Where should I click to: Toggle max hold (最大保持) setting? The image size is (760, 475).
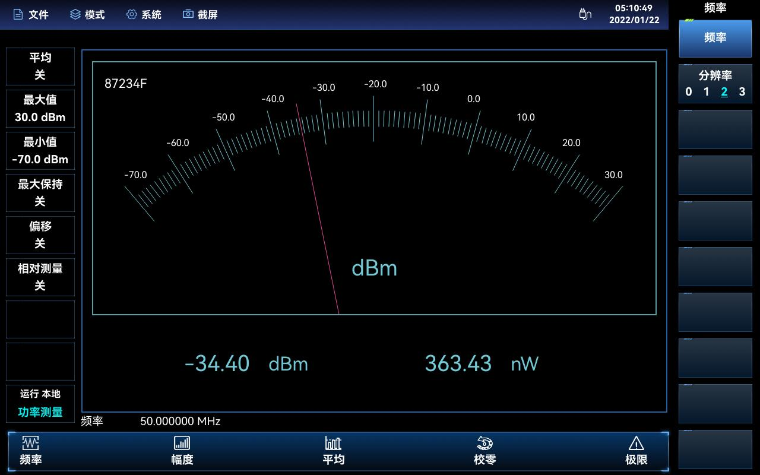click(40, 193)
